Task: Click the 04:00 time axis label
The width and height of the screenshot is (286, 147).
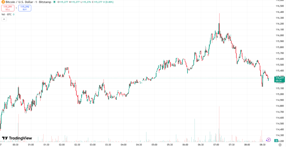Action: (123, 145)
